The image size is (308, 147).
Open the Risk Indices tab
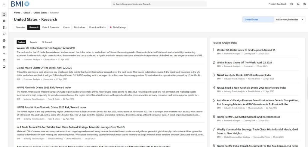pos(79,27)
